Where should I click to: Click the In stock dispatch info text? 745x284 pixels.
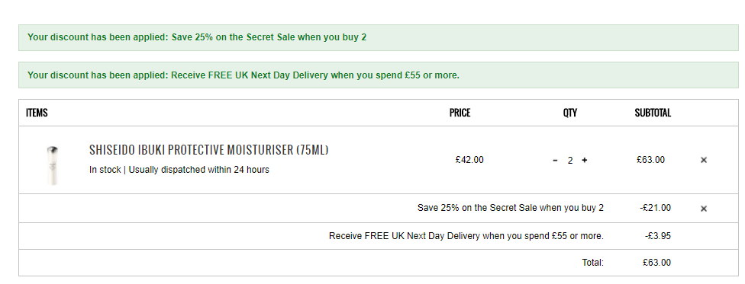pos(179,170)
